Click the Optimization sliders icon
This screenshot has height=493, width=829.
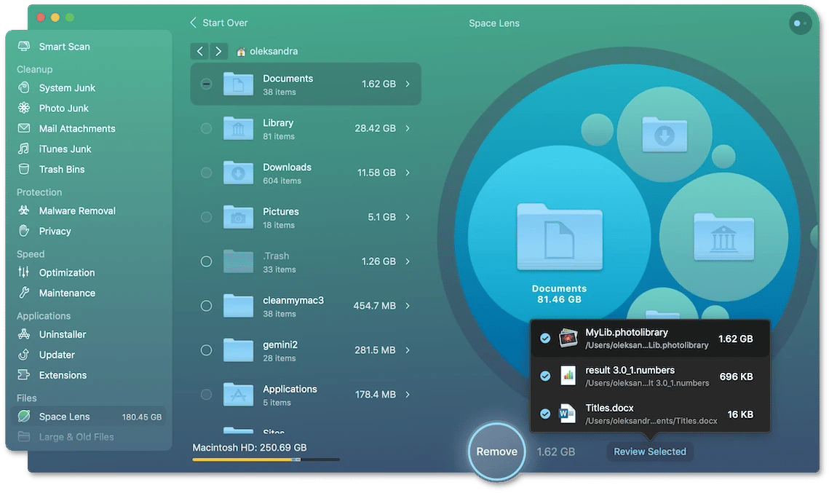(x=24, y=272)
